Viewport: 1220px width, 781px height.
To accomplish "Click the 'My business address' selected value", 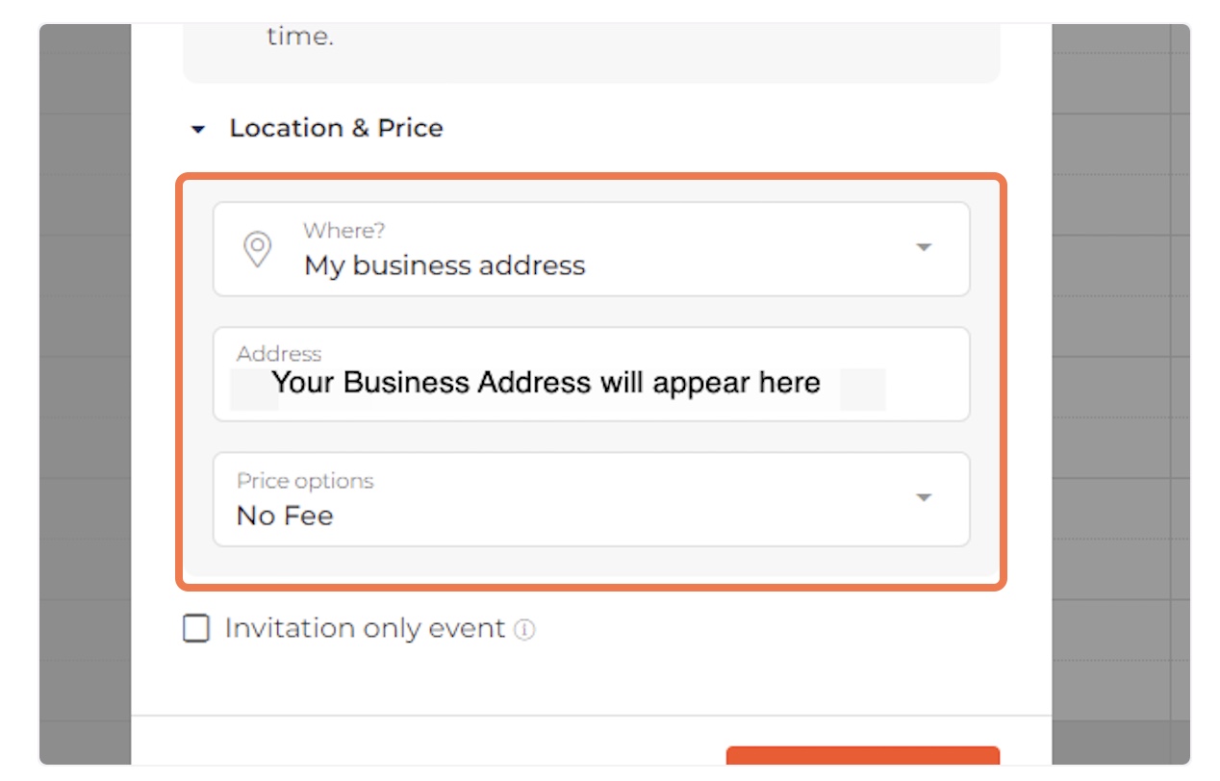I will [x=445, y=265].
